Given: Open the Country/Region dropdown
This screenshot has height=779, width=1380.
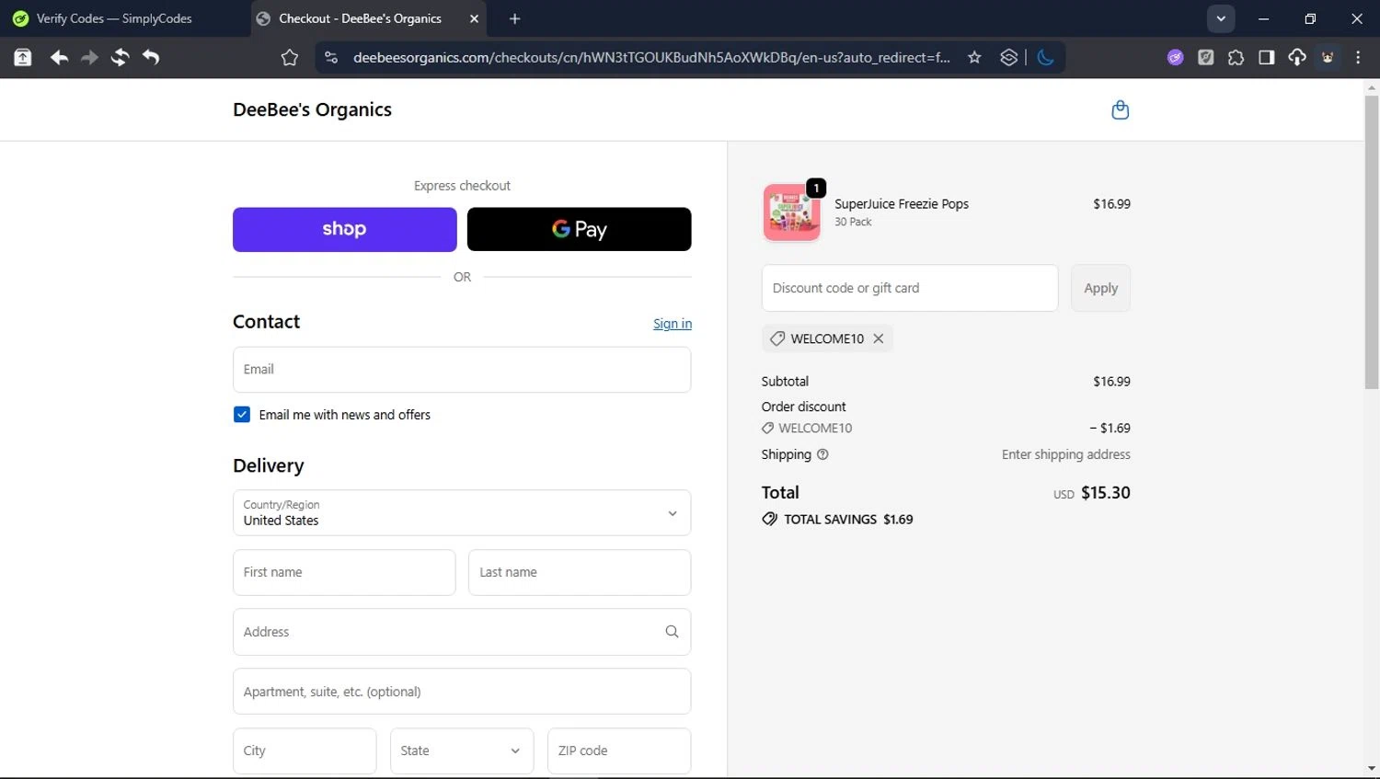Looking at the screenshot, I should tap(462, 512).
